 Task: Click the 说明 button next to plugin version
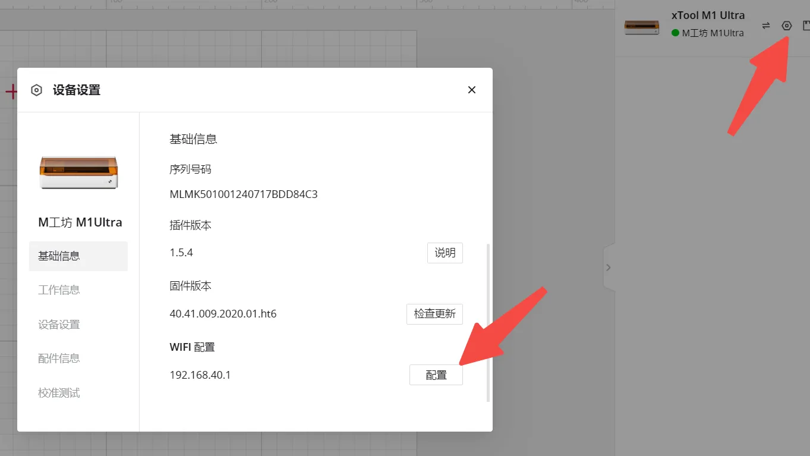click(445, 253)
